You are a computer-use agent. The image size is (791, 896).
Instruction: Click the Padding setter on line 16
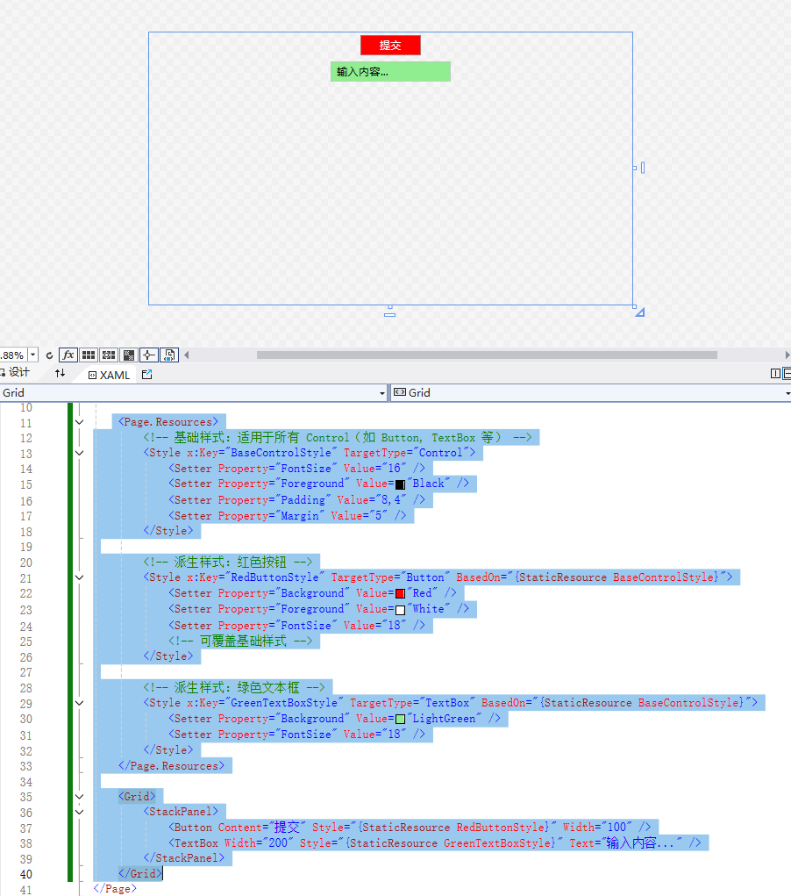point(297,500)
